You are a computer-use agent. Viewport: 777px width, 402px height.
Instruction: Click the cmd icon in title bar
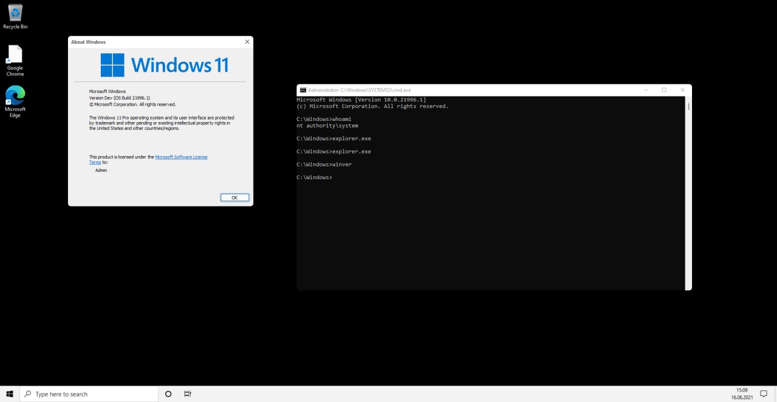[303, 90]
